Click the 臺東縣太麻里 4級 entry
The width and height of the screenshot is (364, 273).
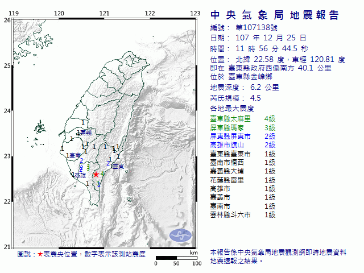click(242, 118)
